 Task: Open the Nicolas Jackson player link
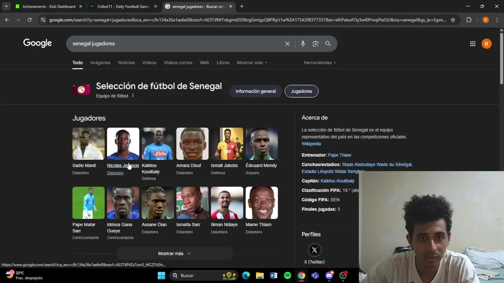tap(123, 165)
